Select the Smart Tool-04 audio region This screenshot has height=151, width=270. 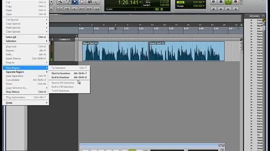click(x=115, y=51)
